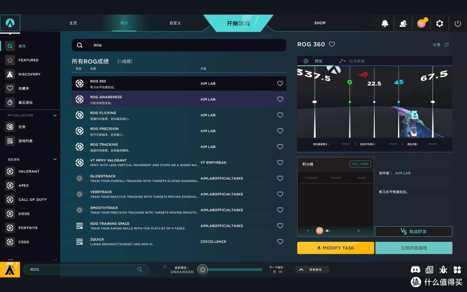Favorite ROG AWARENESS task
Screen dimensions: 467x292
(280, 99)
